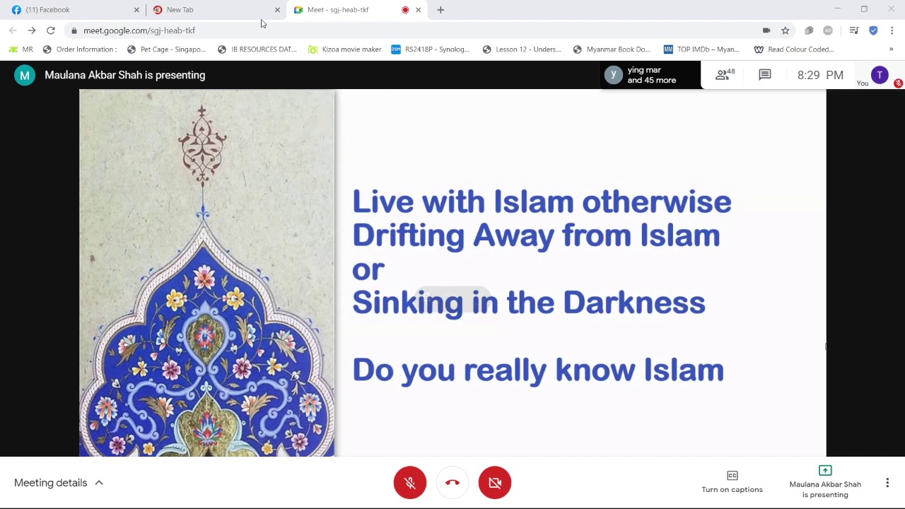Open 'IB RESOURCES DAT...' bookmark
905x509 pixels.
click(x=257, y=49)
